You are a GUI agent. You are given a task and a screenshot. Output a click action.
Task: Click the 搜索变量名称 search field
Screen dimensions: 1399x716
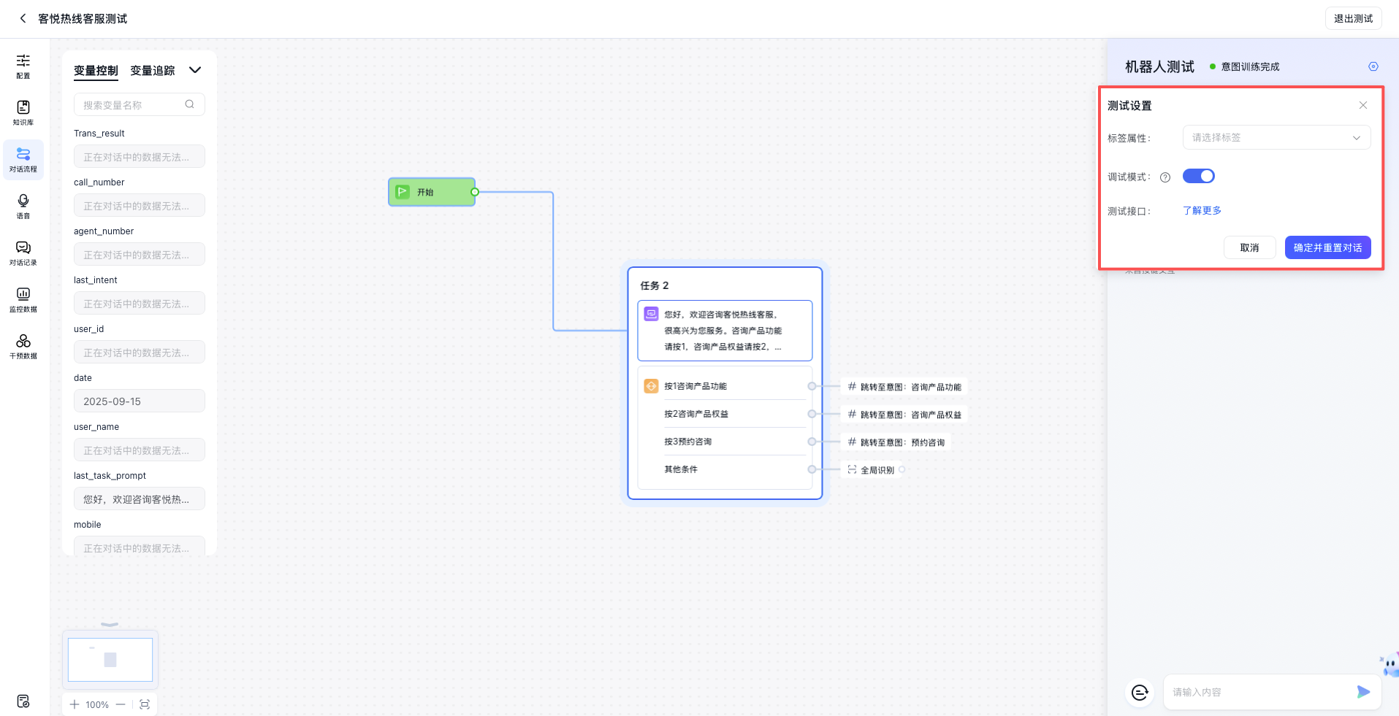tap(133, 104)
